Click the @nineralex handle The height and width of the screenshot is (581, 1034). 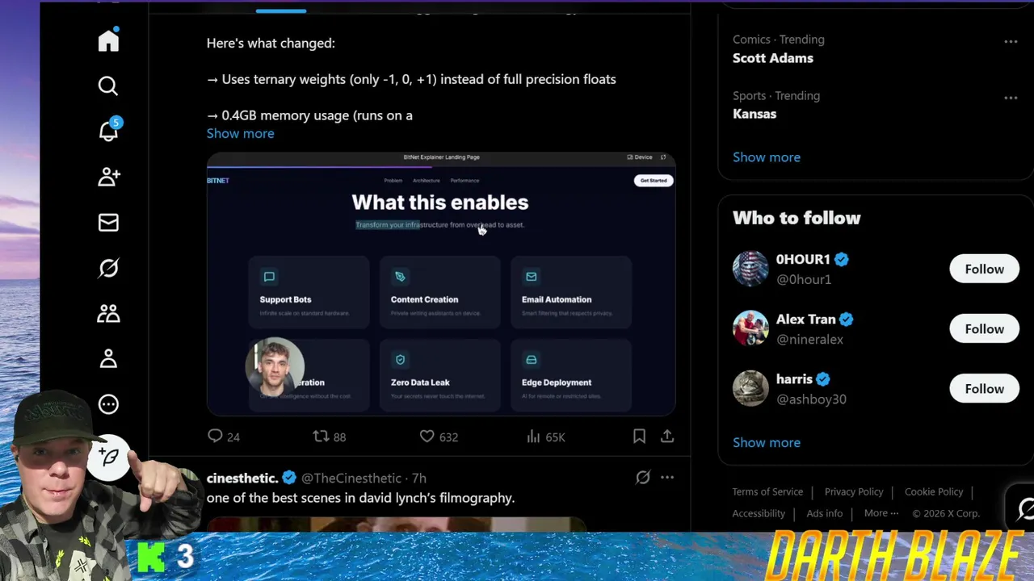[x=809, y=339]
